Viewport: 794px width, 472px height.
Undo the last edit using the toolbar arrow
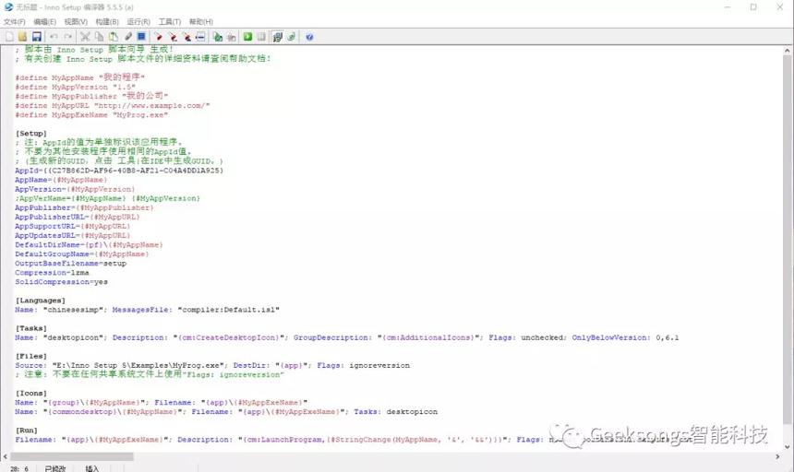[x=54, y=36]
